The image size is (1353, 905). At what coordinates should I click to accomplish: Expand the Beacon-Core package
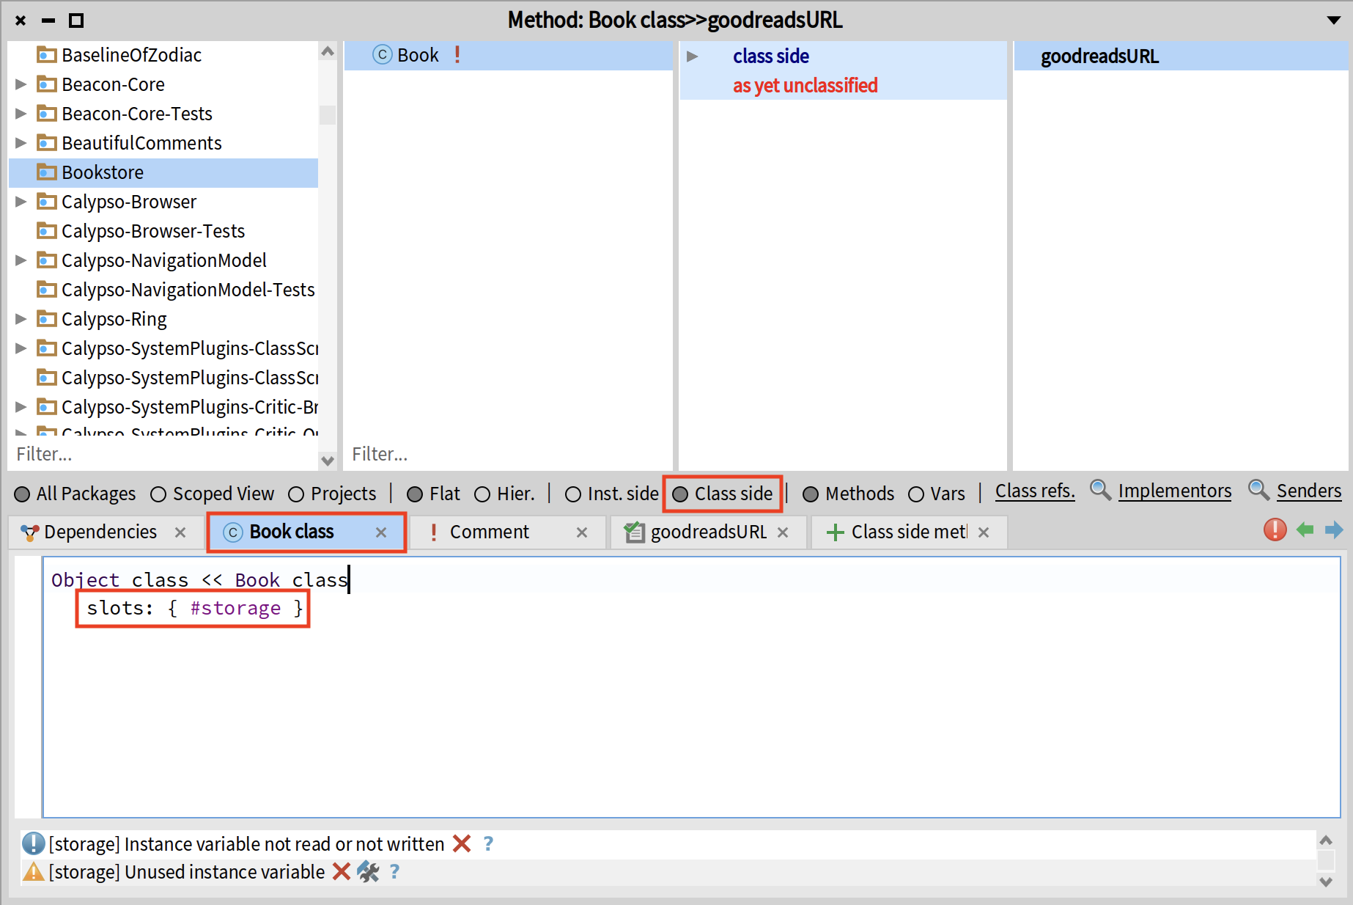[21, 84]
